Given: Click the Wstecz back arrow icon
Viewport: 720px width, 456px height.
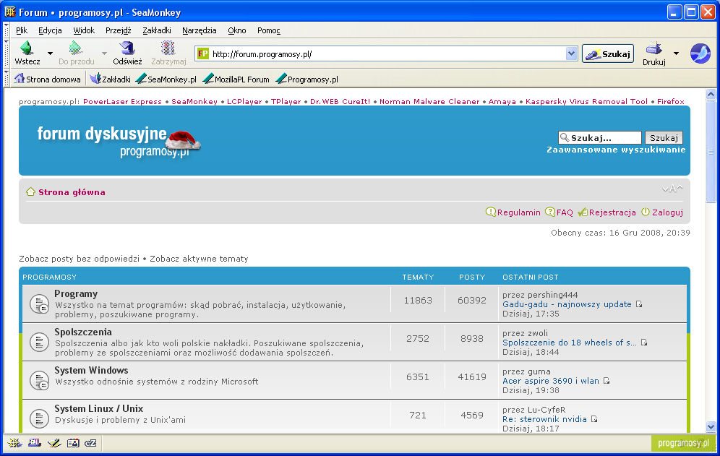Looking at the screenshot, I should (27, 48).
